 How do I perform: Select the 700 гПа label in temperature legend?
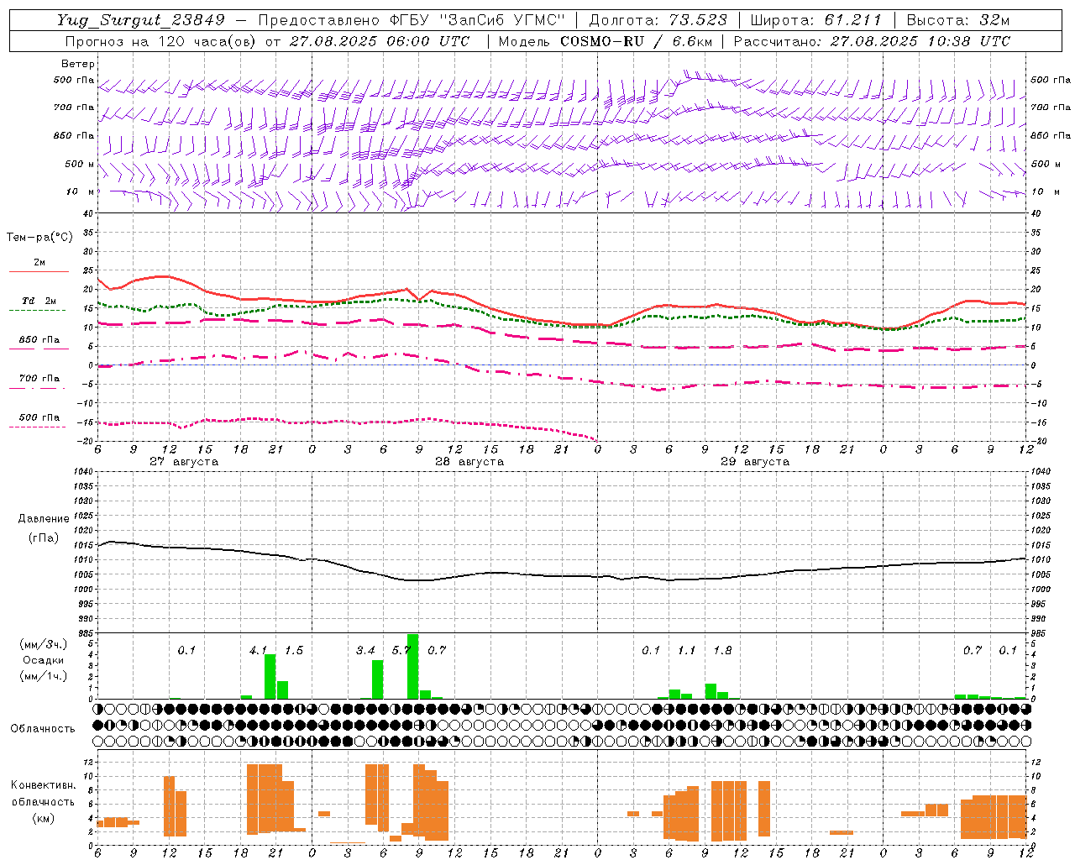[39, 379]
